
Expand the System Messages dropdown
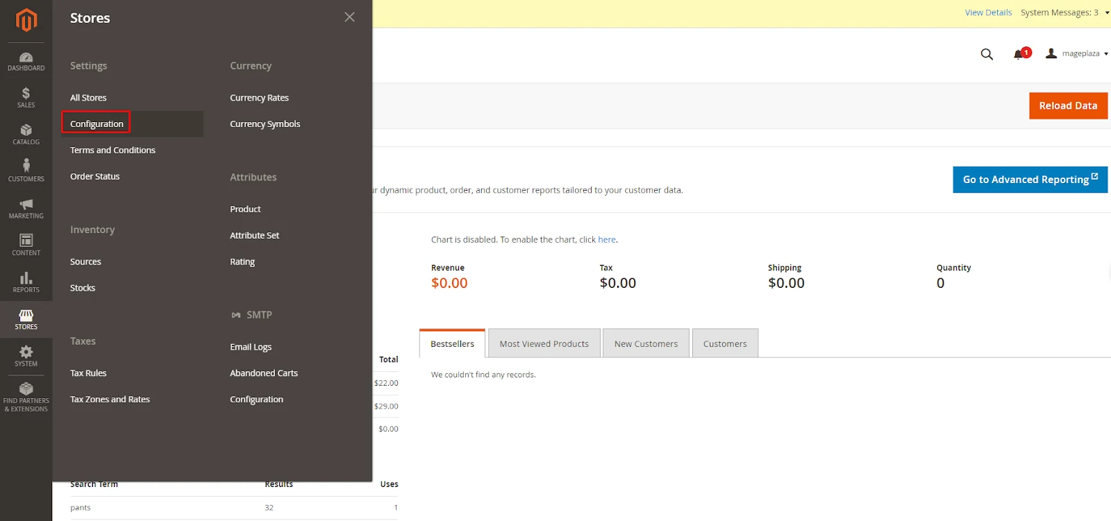1064,12
